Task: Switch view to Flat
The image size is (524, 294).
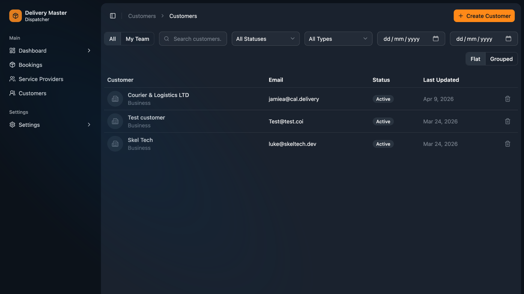Action: point(475,59)
